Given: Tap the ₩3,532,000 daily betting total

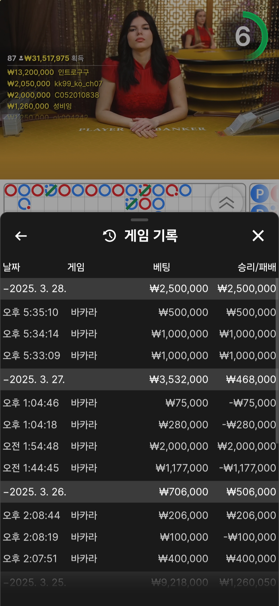Looking at the screenshot, I should [x=179, y=379].
